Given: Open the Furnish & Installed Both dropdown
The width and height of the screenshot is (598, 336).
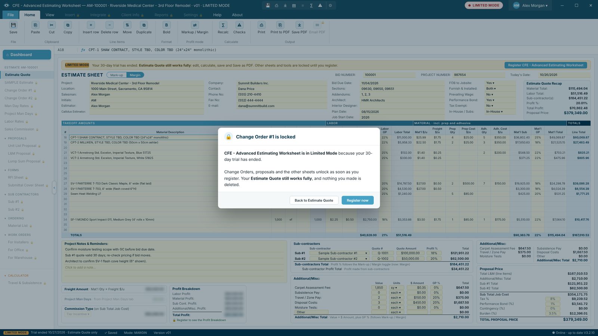Looking at the screenshot, I should (x=500, y=88).
